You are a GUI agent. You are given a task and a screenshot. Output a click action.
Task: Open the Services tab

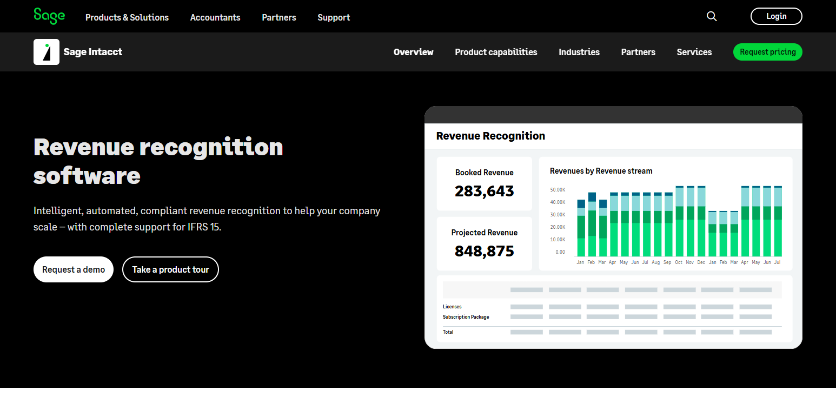click(x=694, y=52)
